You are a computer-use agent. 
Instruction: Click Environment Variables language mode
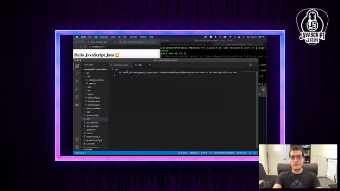click(x=224, y=153)
